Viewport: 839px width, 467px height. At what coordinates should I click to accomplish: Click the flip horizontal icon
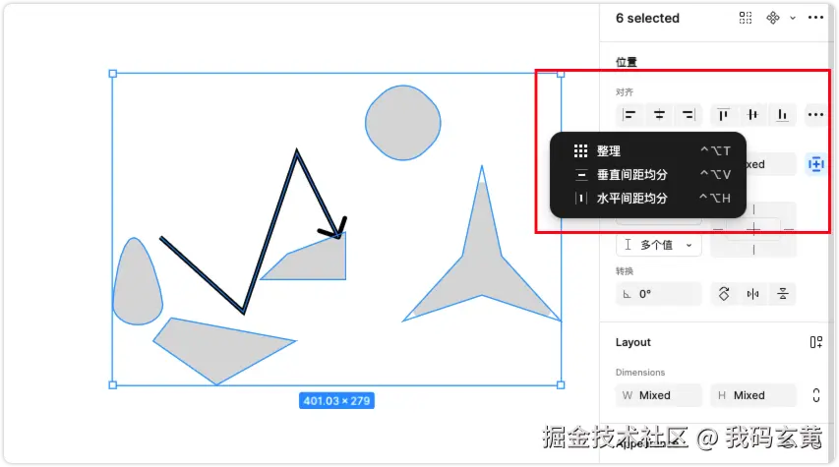[752, 294]
